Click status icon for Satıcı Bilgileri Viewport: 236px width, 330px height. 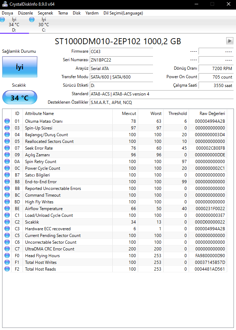[7, 175]
